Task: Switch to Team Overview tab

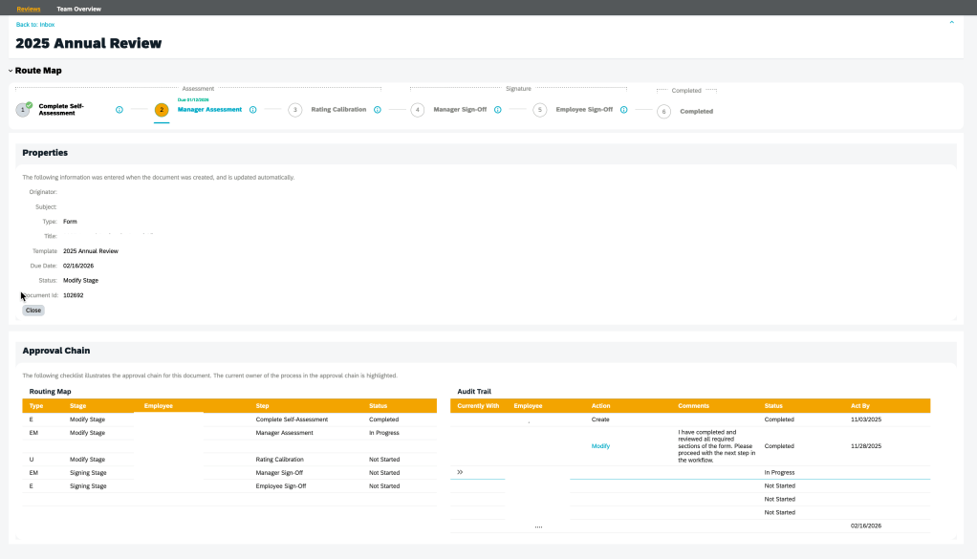Action: (78, 9)
